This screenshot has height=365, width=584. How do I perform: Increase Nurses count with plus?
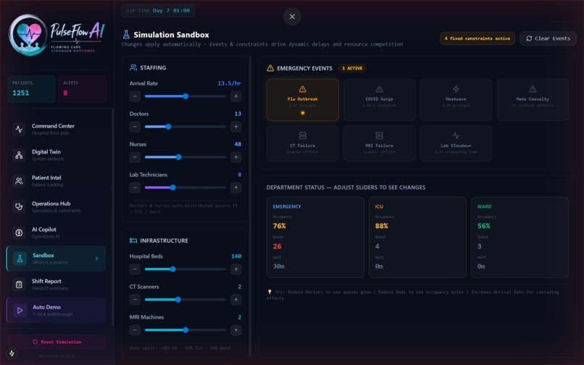235,157
